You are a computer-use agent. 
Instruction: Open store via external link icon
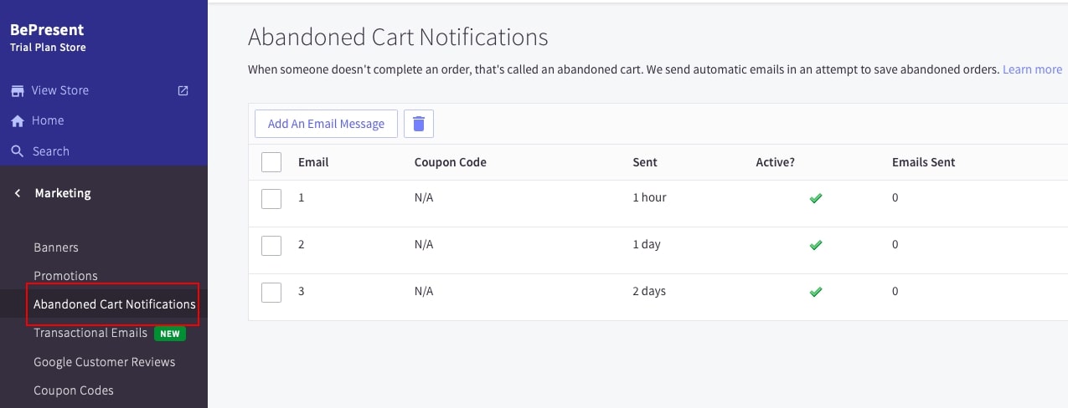click(183, 90)
